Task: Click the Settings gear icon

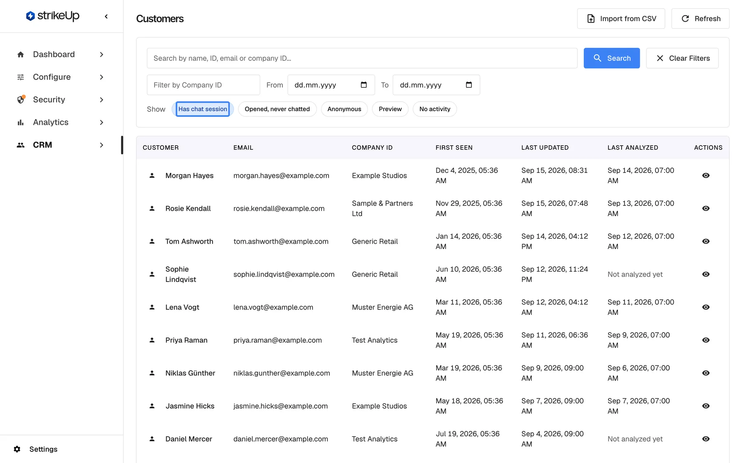Action: coord(17,449)
